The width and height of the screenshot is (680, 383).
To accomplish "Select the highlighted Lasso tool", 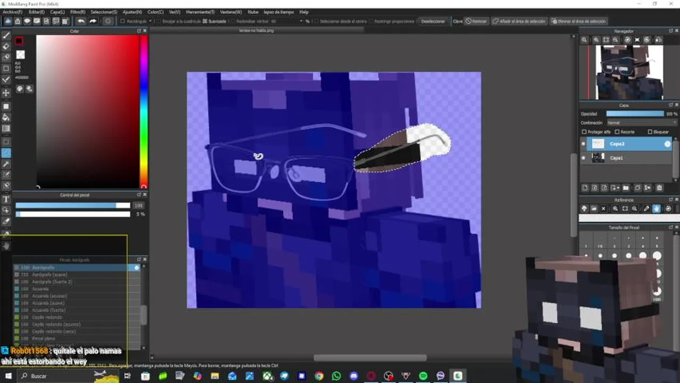I will (6, 153).
